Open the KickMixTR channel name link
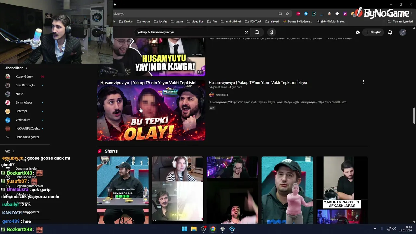Screen dimensions: 416x234 (x=222, y=95)
